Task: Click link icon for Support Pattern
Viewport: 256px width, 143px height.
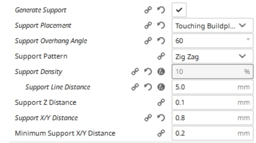Action: [161, 56]
